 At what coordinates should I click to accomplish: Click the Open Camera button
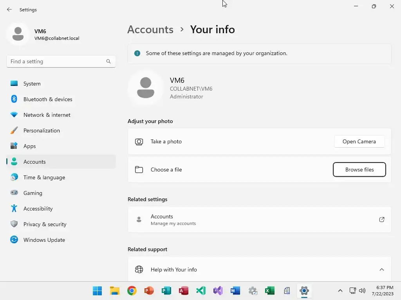pos(359,141)
